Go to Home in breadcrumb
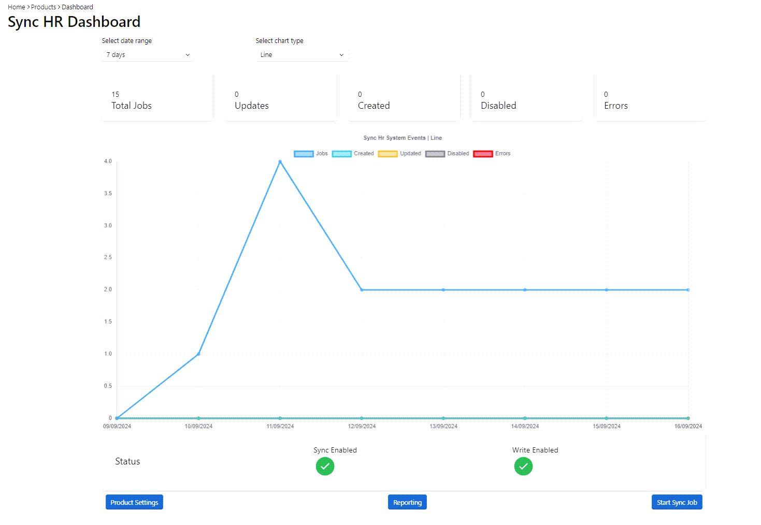This screenshot has height=525, width=761. tap(16, 7)
